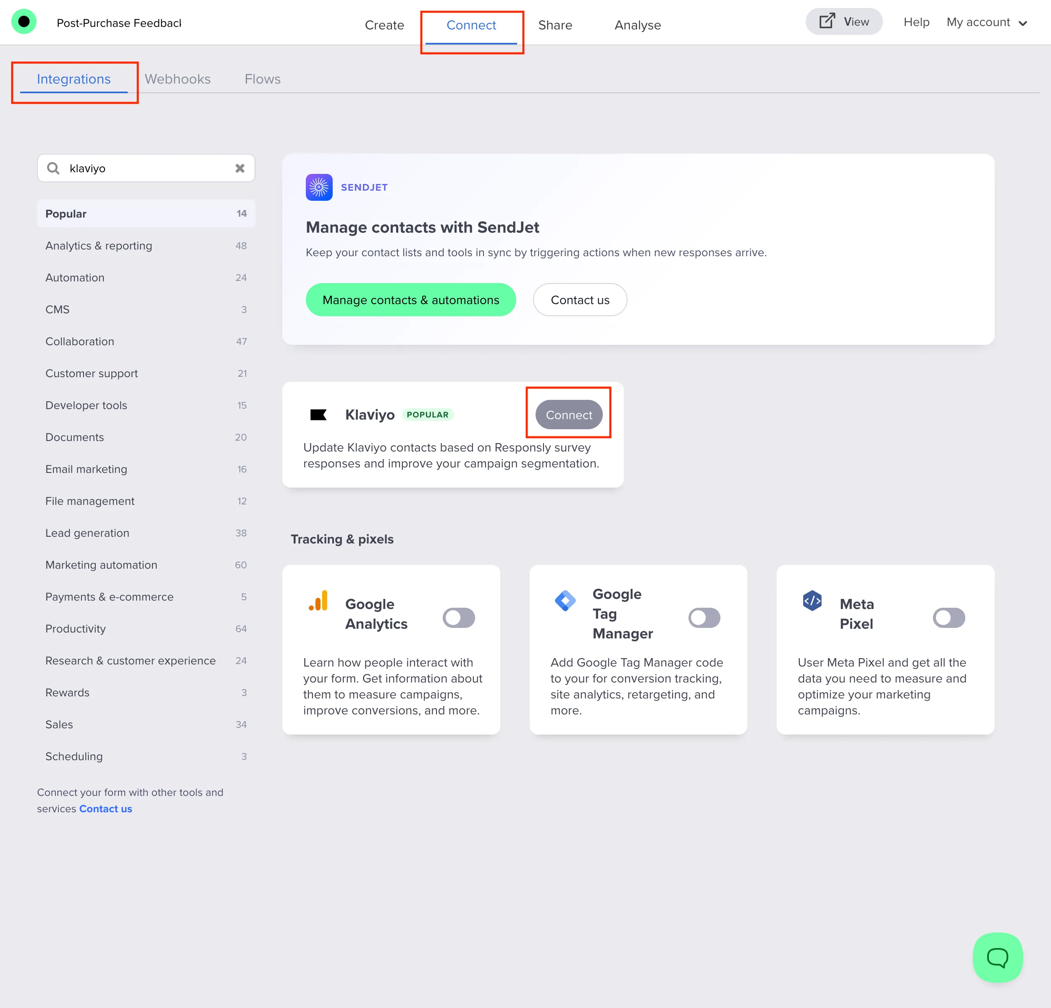Viewport: 1051px width, 1008px height.
Task: Click the Contact us link in sidebar
Action: (x=105, y=808)
